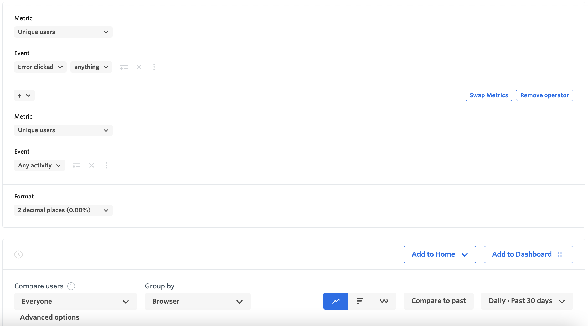
Task: Expand Advanced options
Action: (x=50, y=317)
